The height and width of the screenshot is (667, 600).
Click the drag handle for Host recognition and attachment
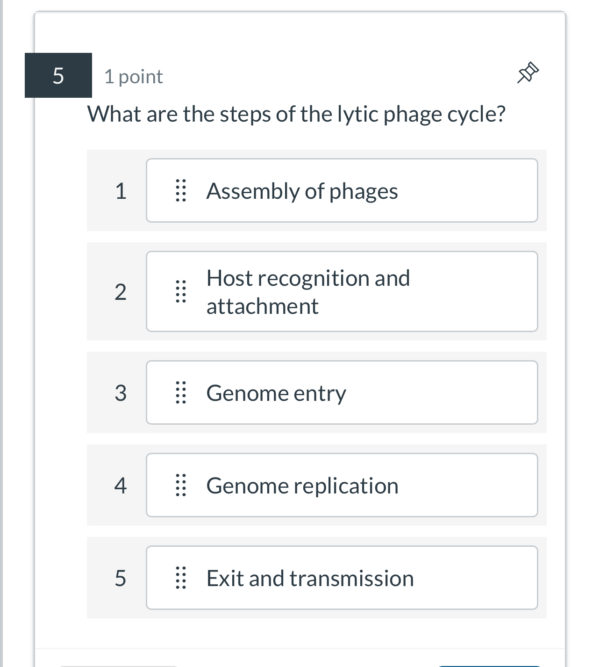coord(182,291)
